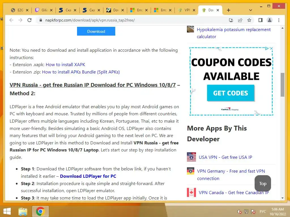Open the browser side panel
Viewport: 290px width, 217px height.
click(x=261, y=20)
